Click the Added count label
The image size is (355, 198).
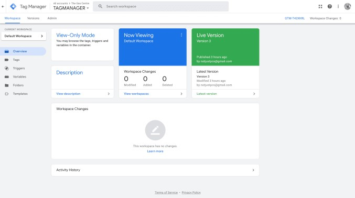coord(147,85)
